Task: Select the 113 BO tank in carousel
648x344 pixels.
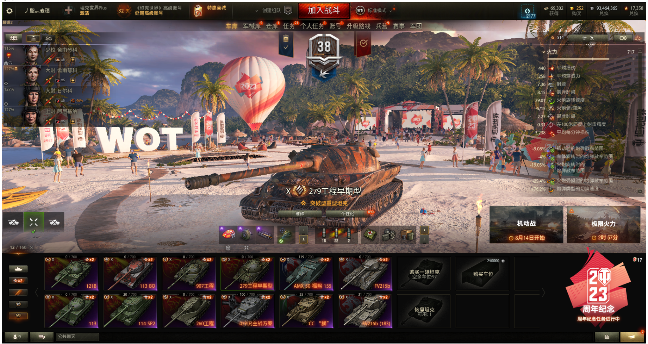Action: coord(130,274)
